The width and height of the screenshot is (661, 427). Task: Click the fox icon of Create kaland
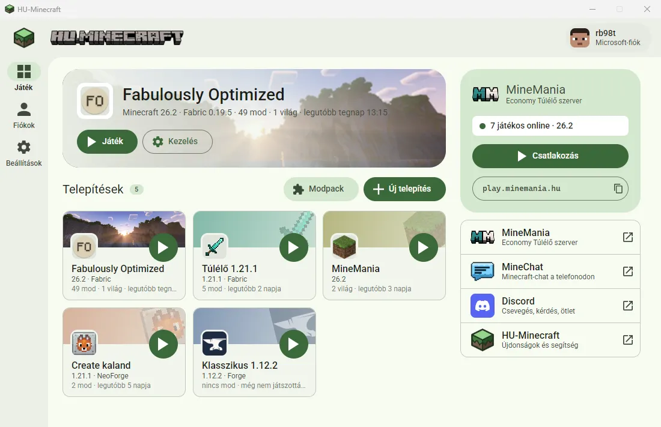84,343
